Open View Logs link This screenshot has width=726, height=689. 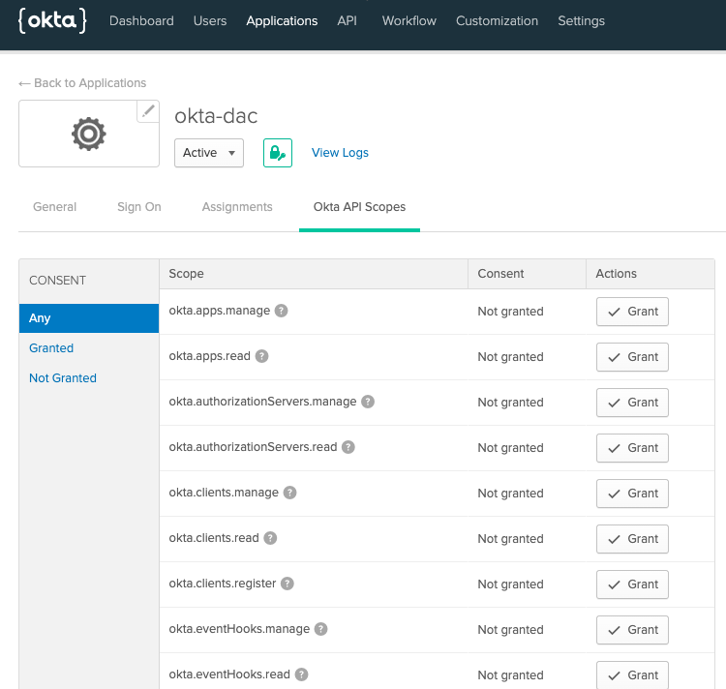click(x=340, y=153)
